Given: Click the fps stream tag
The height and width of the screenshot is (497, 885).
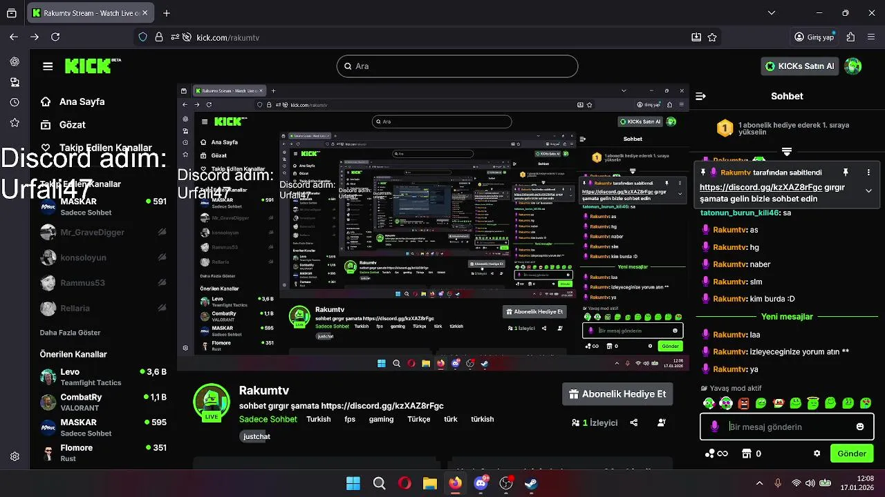Looking at the screenshot, I should click(350, 419).
